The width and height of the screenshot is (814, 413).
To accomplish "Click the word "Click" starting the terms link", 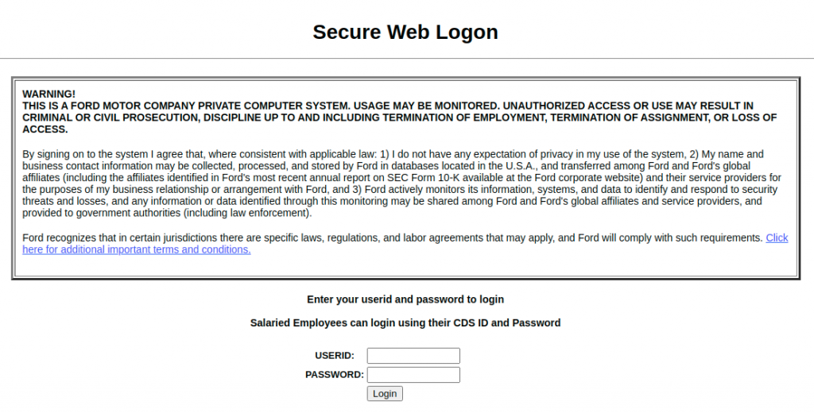I will point(777,237).
